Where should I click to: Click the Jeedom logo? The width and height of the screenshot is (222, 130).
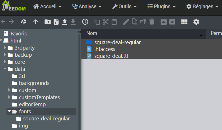14,6
